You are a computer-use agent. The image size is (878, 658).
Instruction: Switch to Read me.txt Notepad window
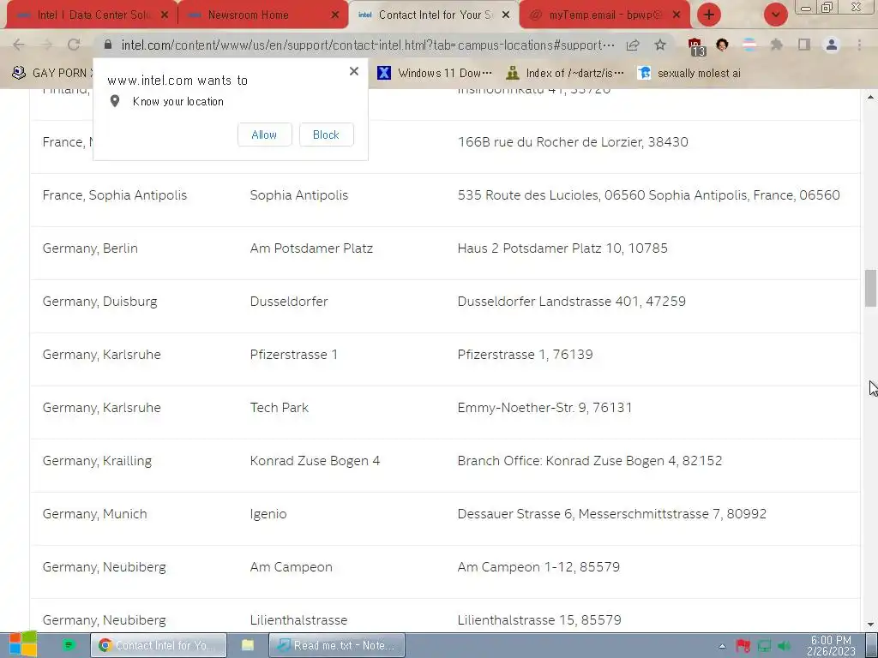coord(336,645)
